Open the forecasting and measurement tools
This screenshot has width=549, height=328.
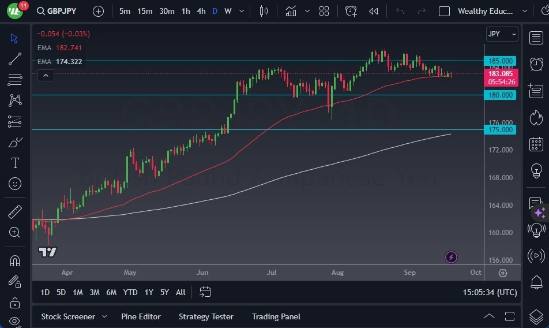tap(15, 122)
